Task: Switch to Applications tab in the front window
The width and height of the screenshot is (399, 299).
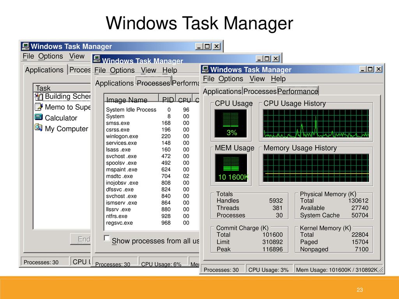Action: pos(222,91)
